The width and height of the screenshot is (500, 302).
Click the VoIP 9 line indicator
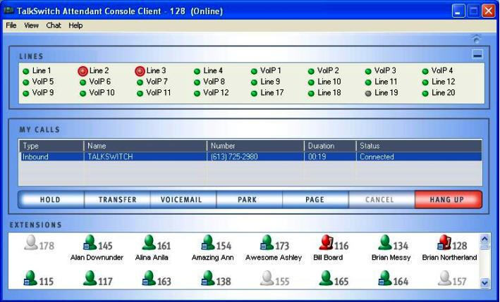tap(26, 94)
